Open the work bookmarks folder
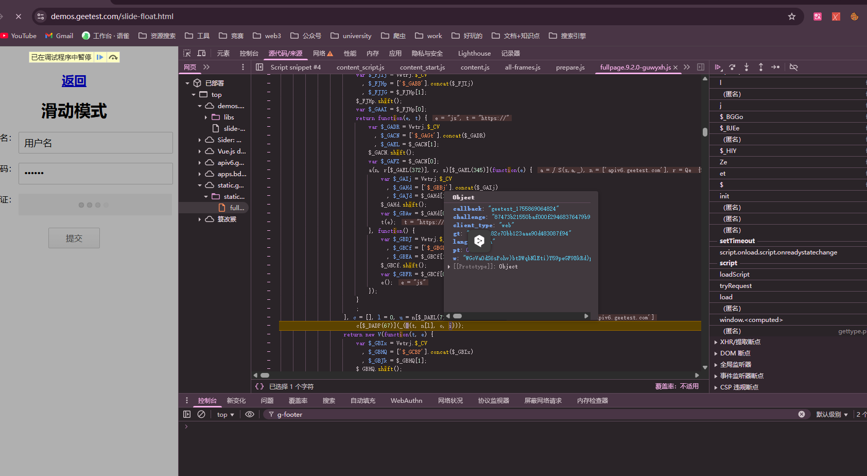The height and width of the screenshot is (476, 867). tap(428, 36)
